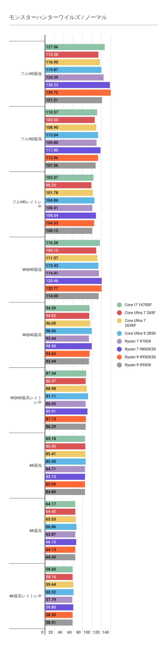Viewport: 167px width, 645px height.
Task: Click the Core Ultra 7 265F legend dot
Action: [x=119, y=312]
